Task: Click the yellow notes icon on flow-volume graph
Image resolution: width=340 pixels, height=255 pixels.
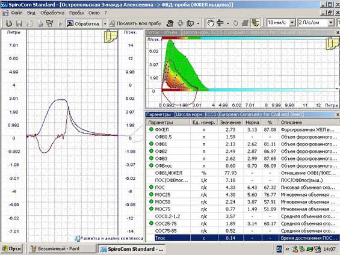Action: [x=333, y=43]
